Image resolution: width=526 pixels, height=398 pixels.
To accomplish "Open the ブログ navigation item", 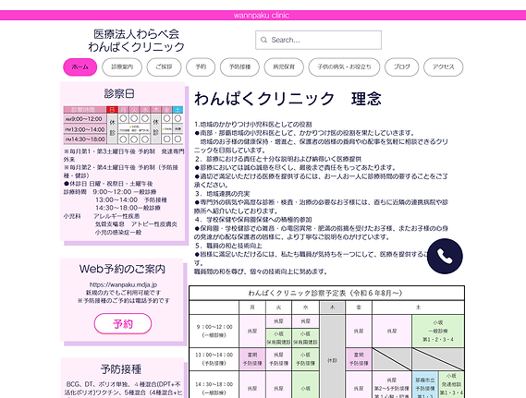I will click(x=401, y=67).
